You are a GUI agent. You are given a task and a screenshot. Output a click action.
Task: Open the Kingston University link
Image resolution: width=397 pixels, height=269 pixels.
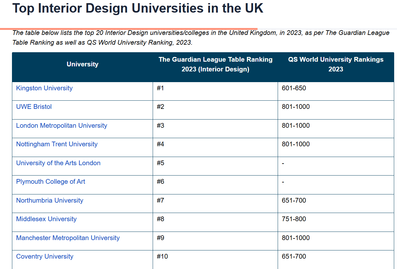pyautogui.click(x=44, y=88)
